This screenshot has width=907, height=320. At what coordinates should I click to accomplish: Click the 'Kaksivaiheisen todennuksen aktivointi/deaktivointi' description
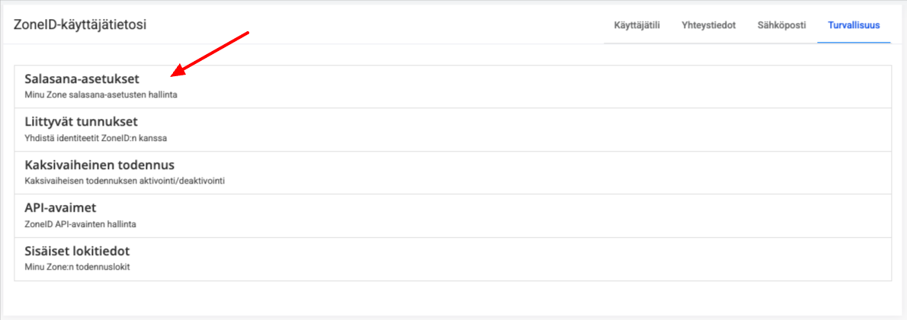point(124,181)
